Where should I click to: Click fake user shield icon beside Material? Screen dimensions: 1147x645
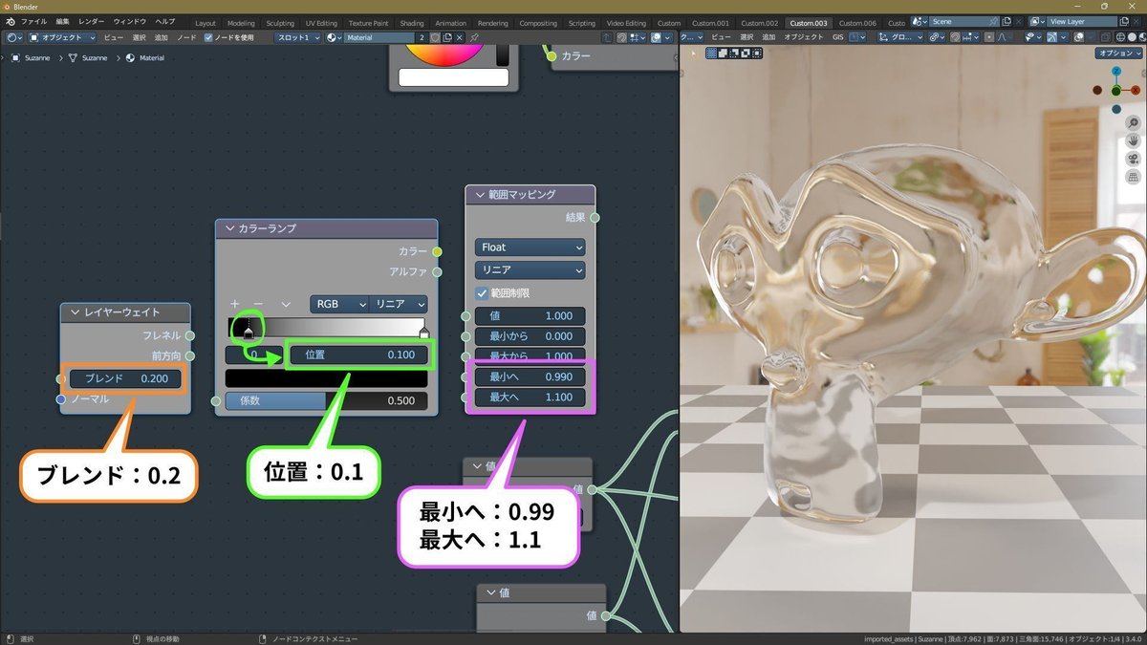435,37
